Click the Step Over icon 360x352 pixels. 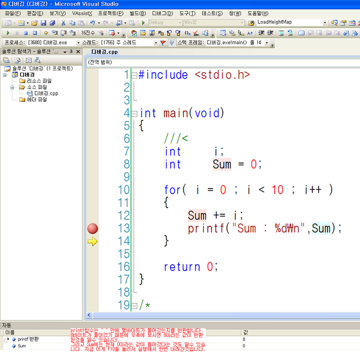(64, 33)
